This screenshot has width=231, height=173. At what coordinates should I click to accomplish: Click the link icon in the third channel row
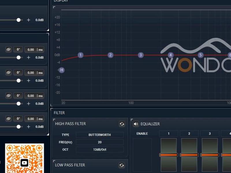tap(8, 96)
